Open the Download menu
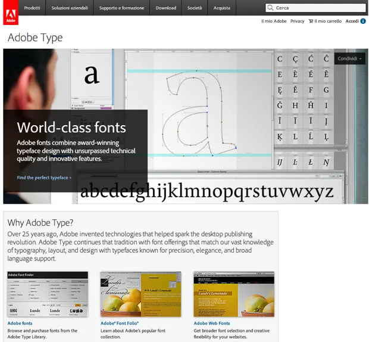The width and height of the screenshot is (369, 342). click(x=165, y=8)
